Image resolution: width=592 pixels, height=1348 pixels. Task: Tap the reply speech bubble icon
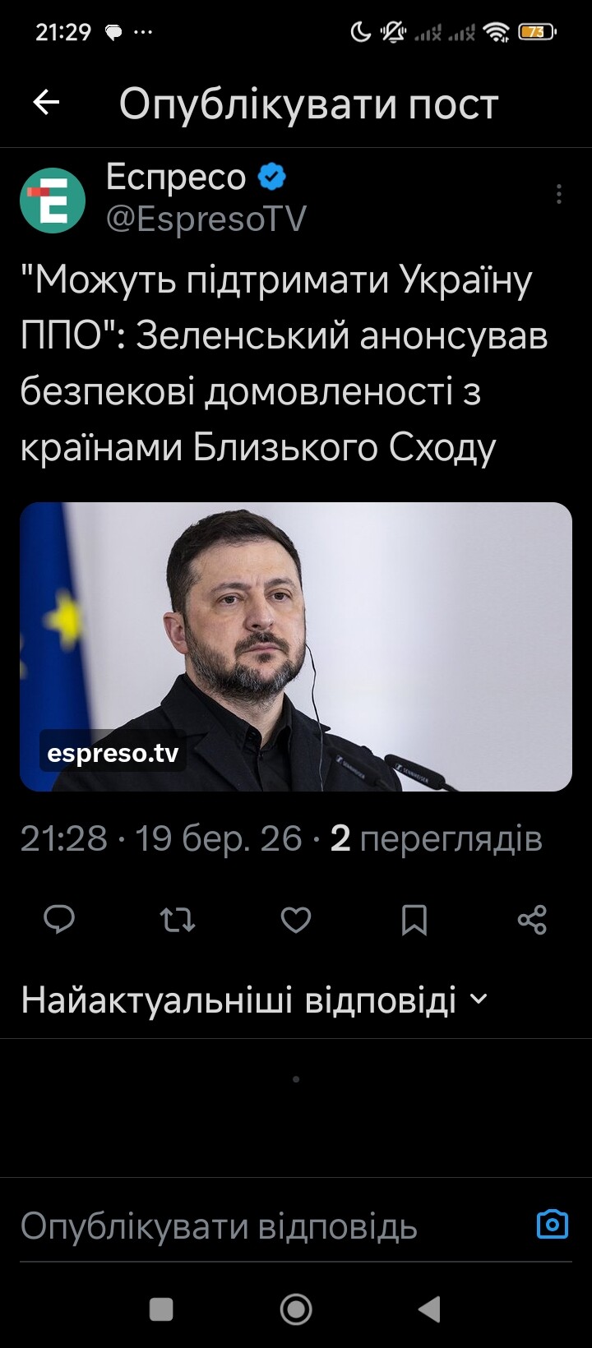[59, 920]
